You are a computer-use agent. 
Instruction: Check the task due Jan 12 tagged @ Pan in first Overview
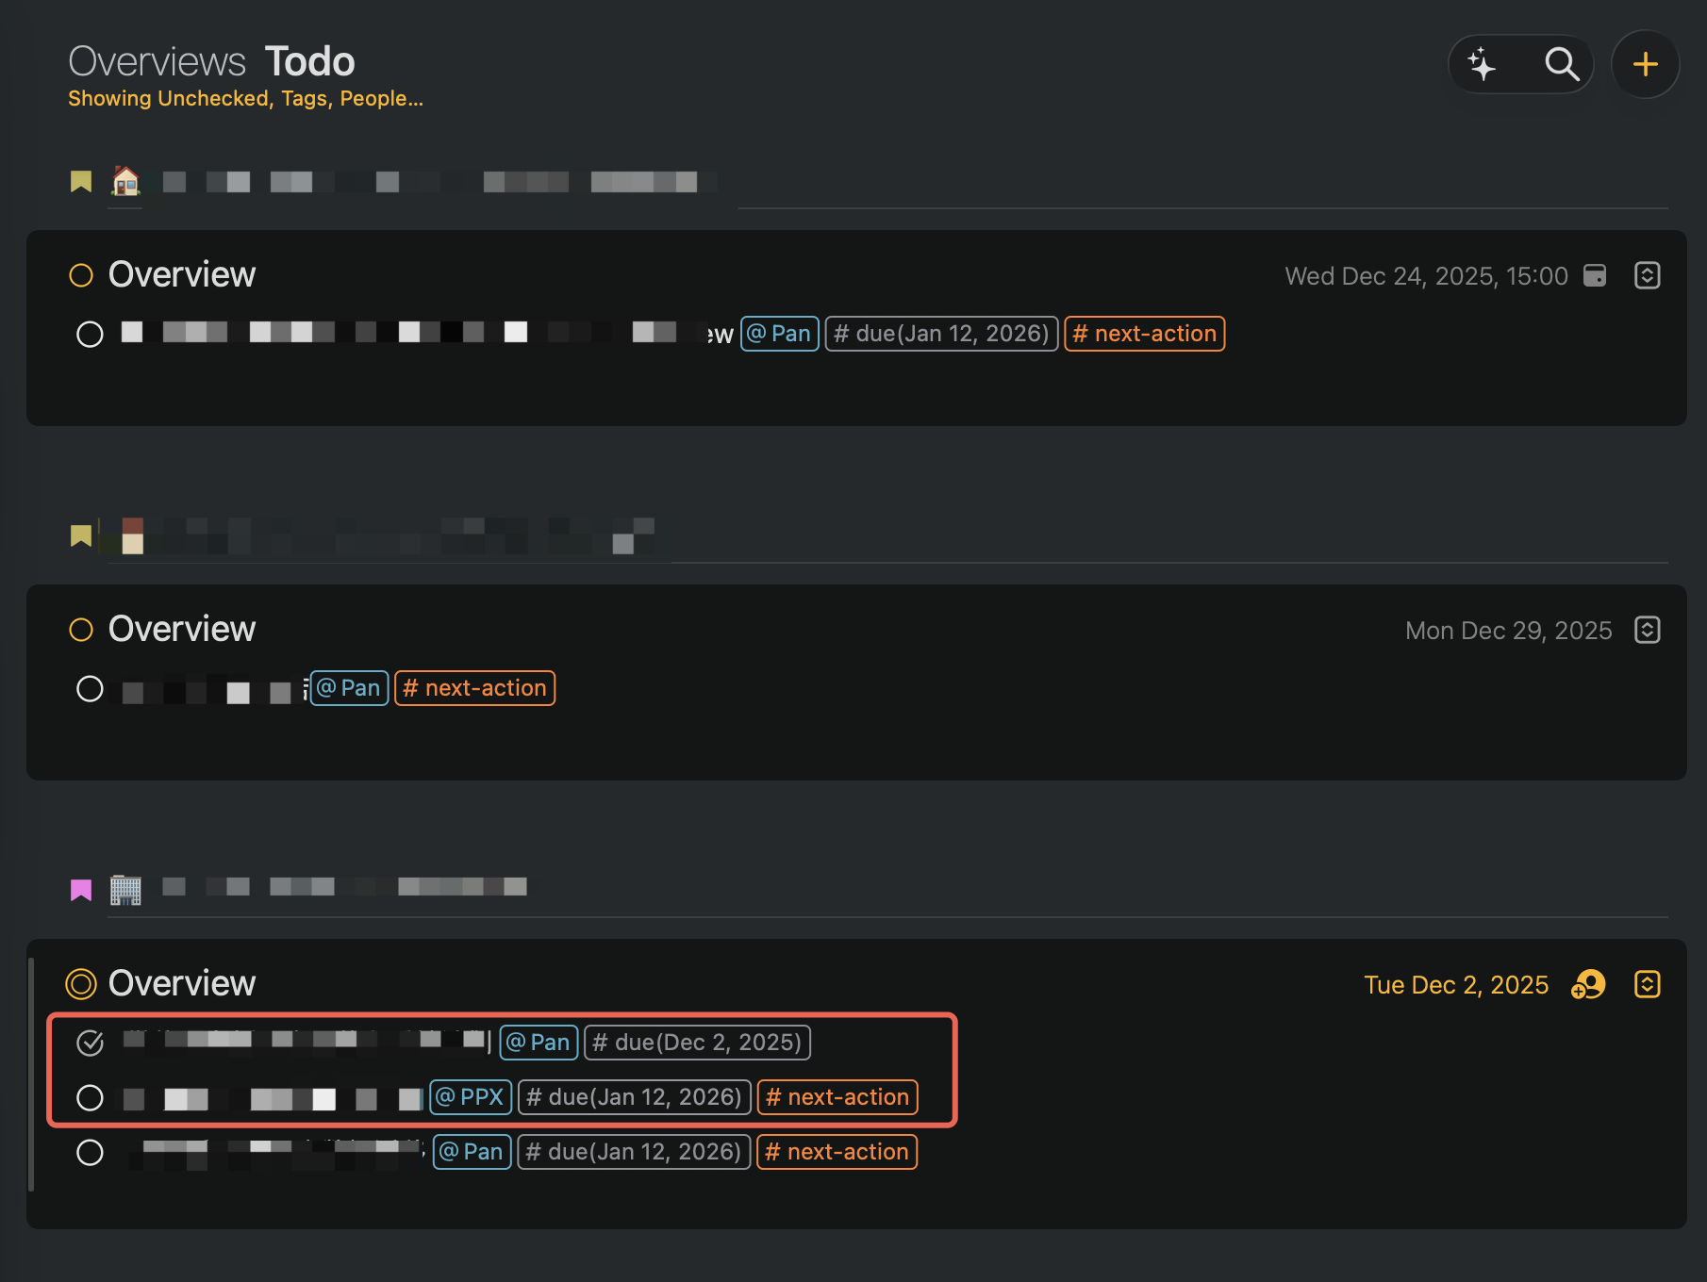click(x=90, y=334)
